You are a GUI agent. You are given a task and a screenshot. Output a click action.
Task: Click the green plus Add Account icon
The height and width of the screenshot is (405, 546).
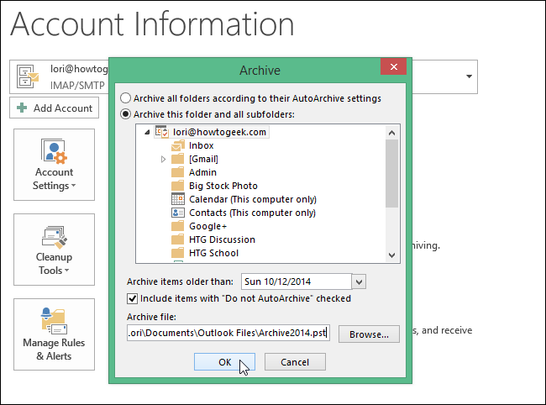pyautogui.click(x=22, y=108)
